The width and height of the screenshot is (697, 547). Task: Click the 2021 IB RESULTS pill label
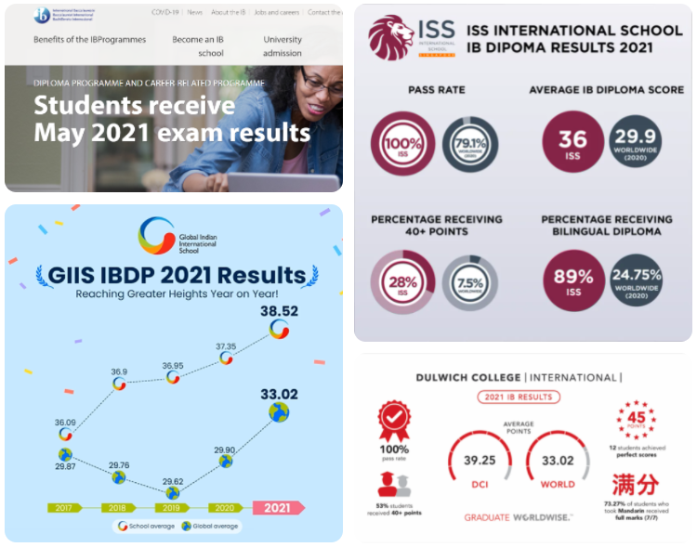(x=519, y=397)
